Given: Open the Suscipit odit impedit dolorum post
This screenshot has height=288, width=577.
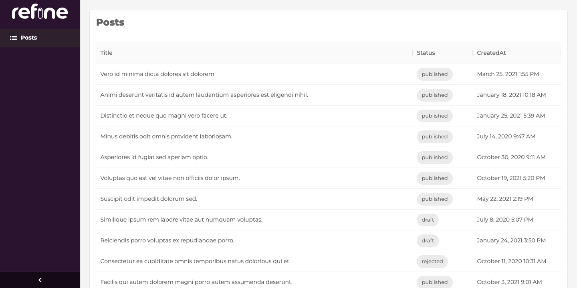Looking at the screenshot, I should pos(149,199).
